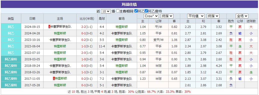Click the 单率 30% summary value
The image size is (259, 95).
pos(187,92)
